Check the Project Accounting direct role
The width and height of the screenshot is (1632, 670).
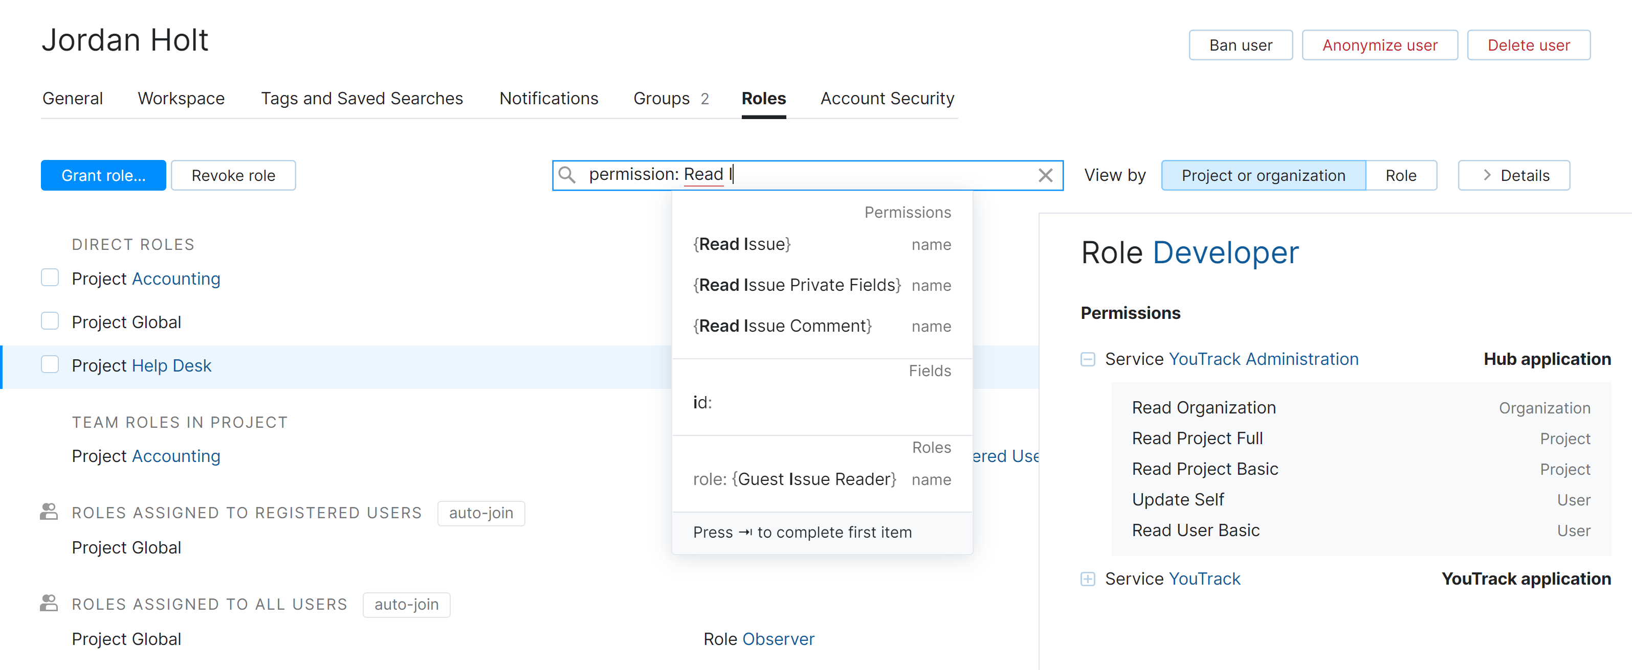coord(50,279)
